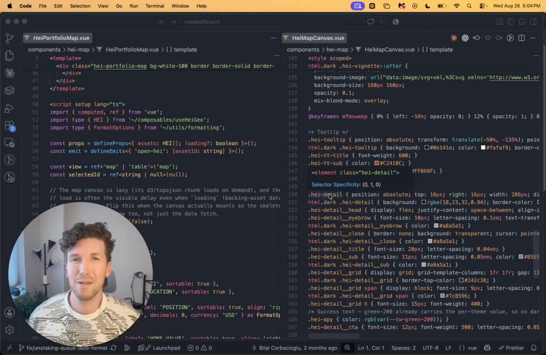Open the Accounts menu in activity bar
The width and height of the screenshot is (546, 355).
(x=9, y=312)
